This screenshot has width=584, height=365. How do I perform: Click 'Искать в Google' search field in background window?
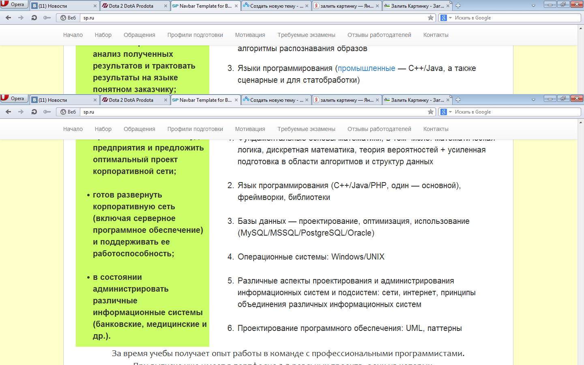[x=517, y=18]
